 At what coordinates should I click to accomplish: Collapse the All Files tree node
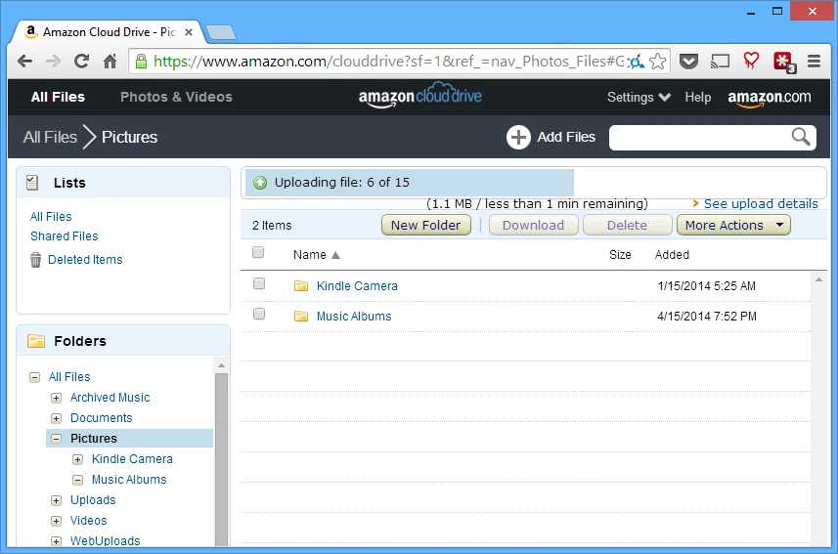[x=35, y=378]
